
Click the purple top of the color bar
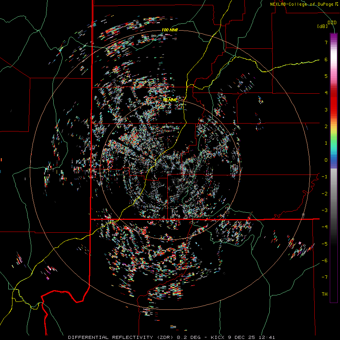(334, 37)
